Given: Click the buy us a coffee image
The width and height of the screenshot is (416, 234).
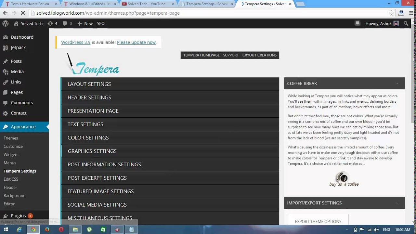Looking at the screenshot, I should click(344, 179).
